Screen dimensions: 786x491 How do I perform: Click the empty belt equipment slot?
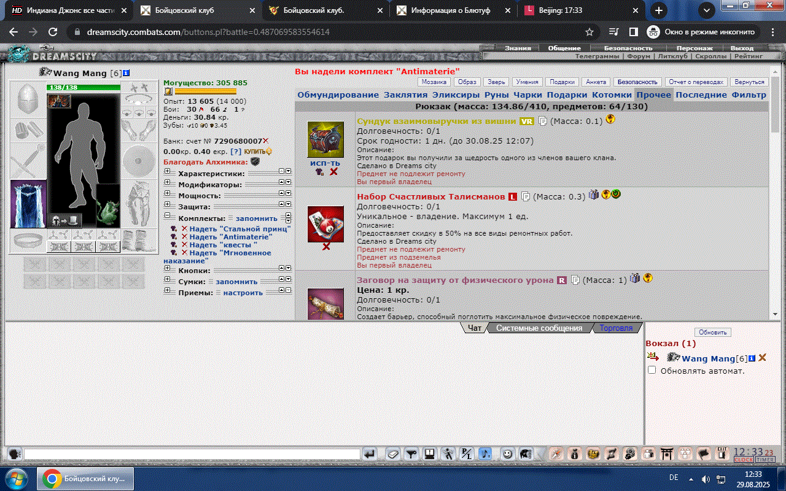[x=28, y=239]
